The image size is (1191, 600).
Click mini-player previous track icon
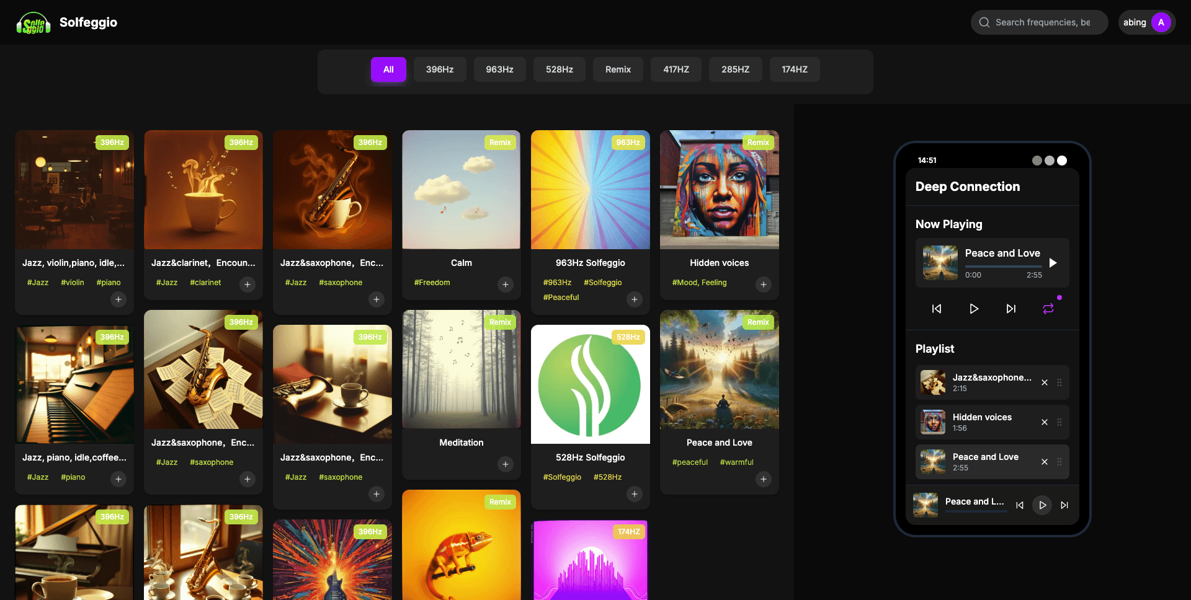(1020, 505)
